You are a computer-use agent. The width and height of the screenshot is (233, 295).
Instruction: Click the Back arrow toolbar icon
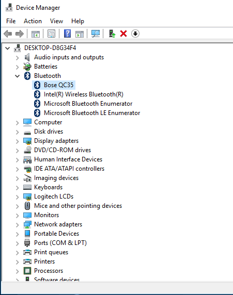point(8,34)
